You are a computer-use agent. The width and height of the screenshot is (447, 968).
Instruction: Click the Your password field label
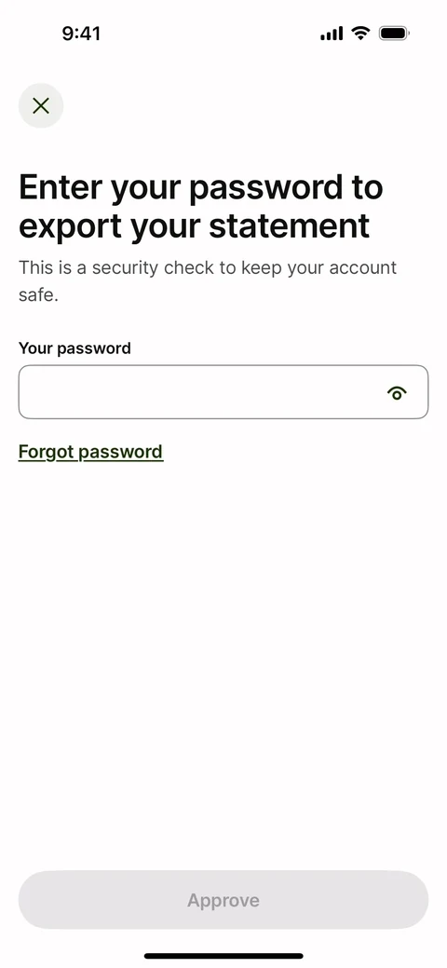pyautogui.click(x=74, y=348)
